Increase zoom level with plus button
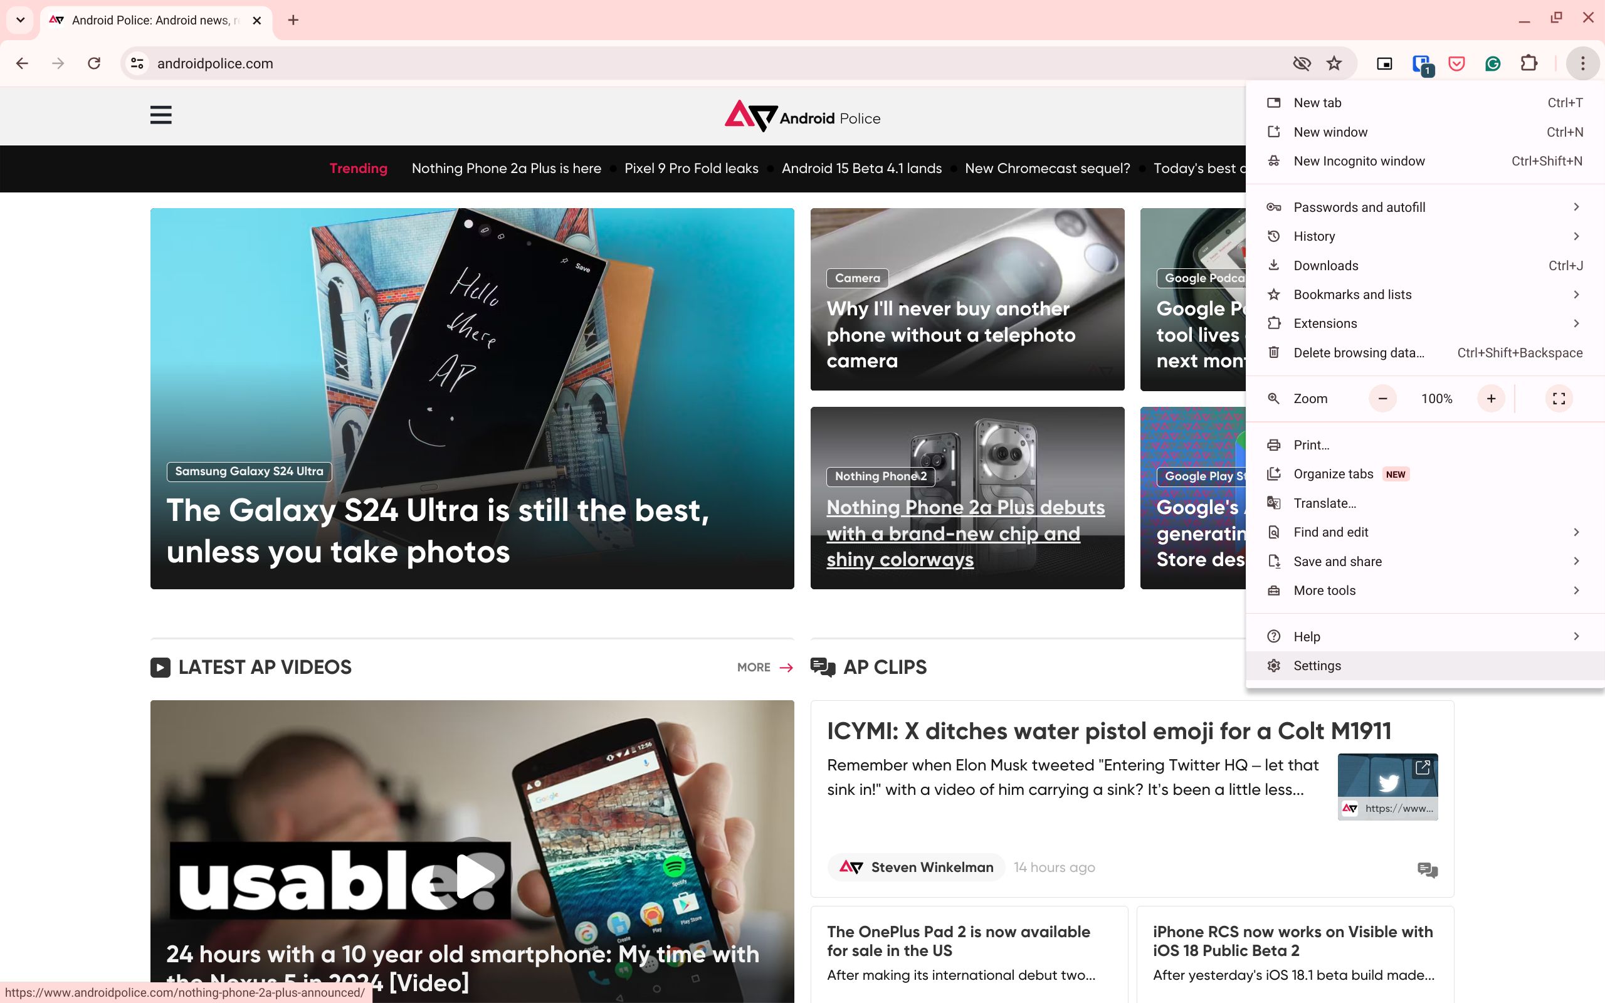 coord(1492,399)
